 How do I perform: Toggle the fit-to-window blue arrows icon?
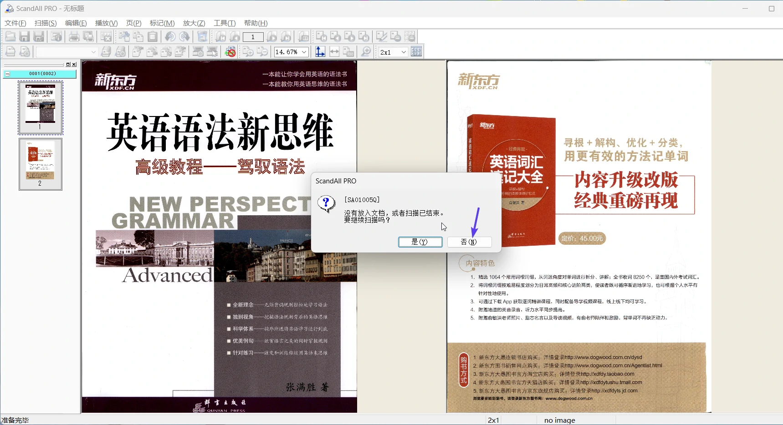point(320,52)
